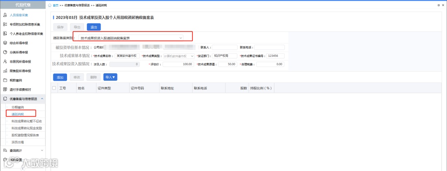Click the blue 添加 button
The height and width of the screenshot is (171, 447).
(x=60, y=77)
